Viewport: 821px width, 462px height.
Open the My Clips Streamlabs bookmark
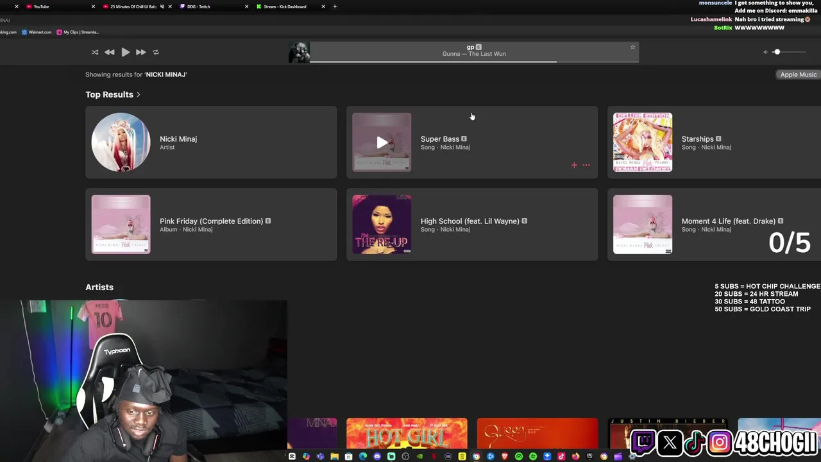[78, 32]
